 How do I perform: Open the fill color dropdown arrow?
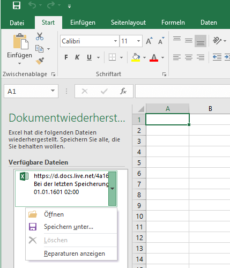tap(144, 57)
